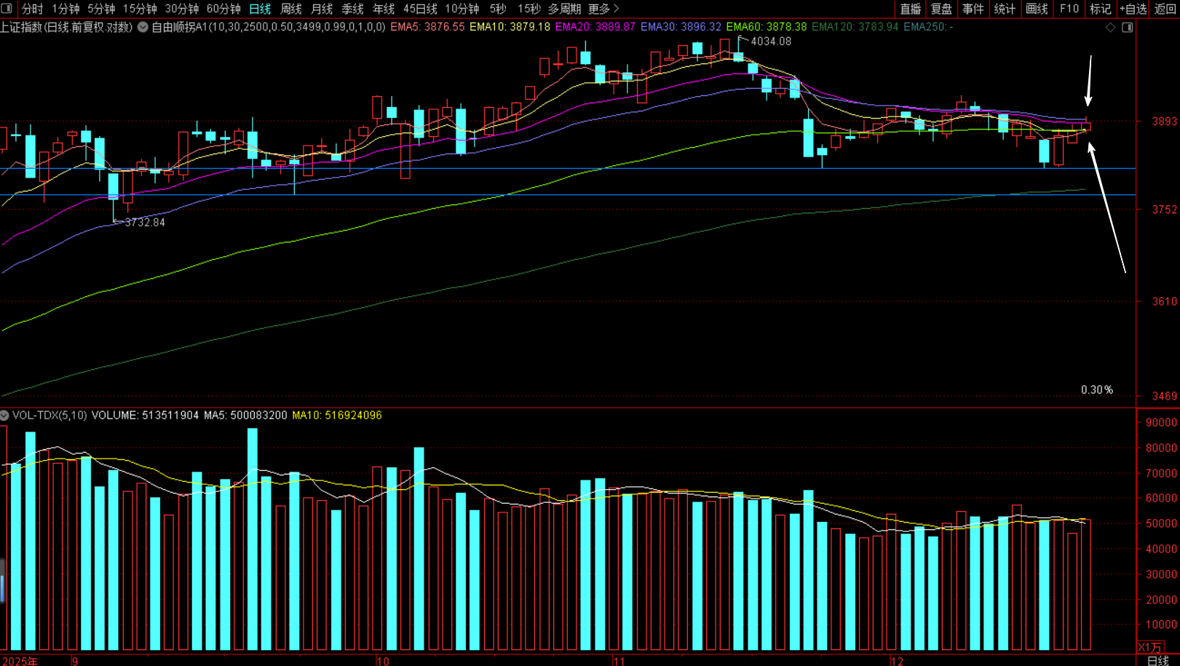Open the 多周期 multi-period view

(x=564, y=9)
